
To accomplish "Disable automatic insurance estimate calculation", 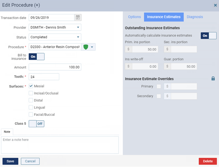I will 208,36.
